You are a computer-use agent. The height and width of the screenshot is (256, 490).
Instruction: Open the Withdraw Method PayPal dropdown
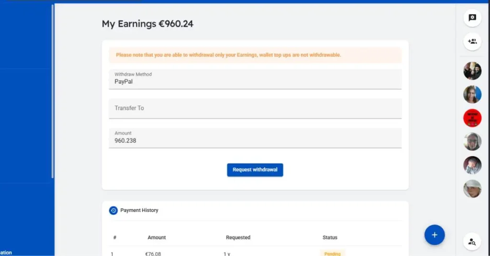tap(255, 79)
